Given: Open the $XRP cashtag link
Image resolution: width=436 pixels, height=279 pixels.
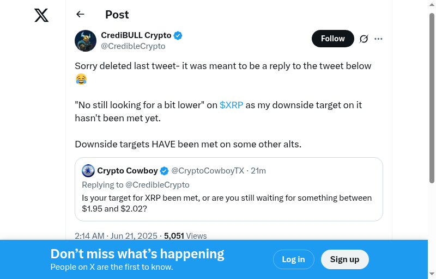Looking at the screenshot, I should point(232,105).
